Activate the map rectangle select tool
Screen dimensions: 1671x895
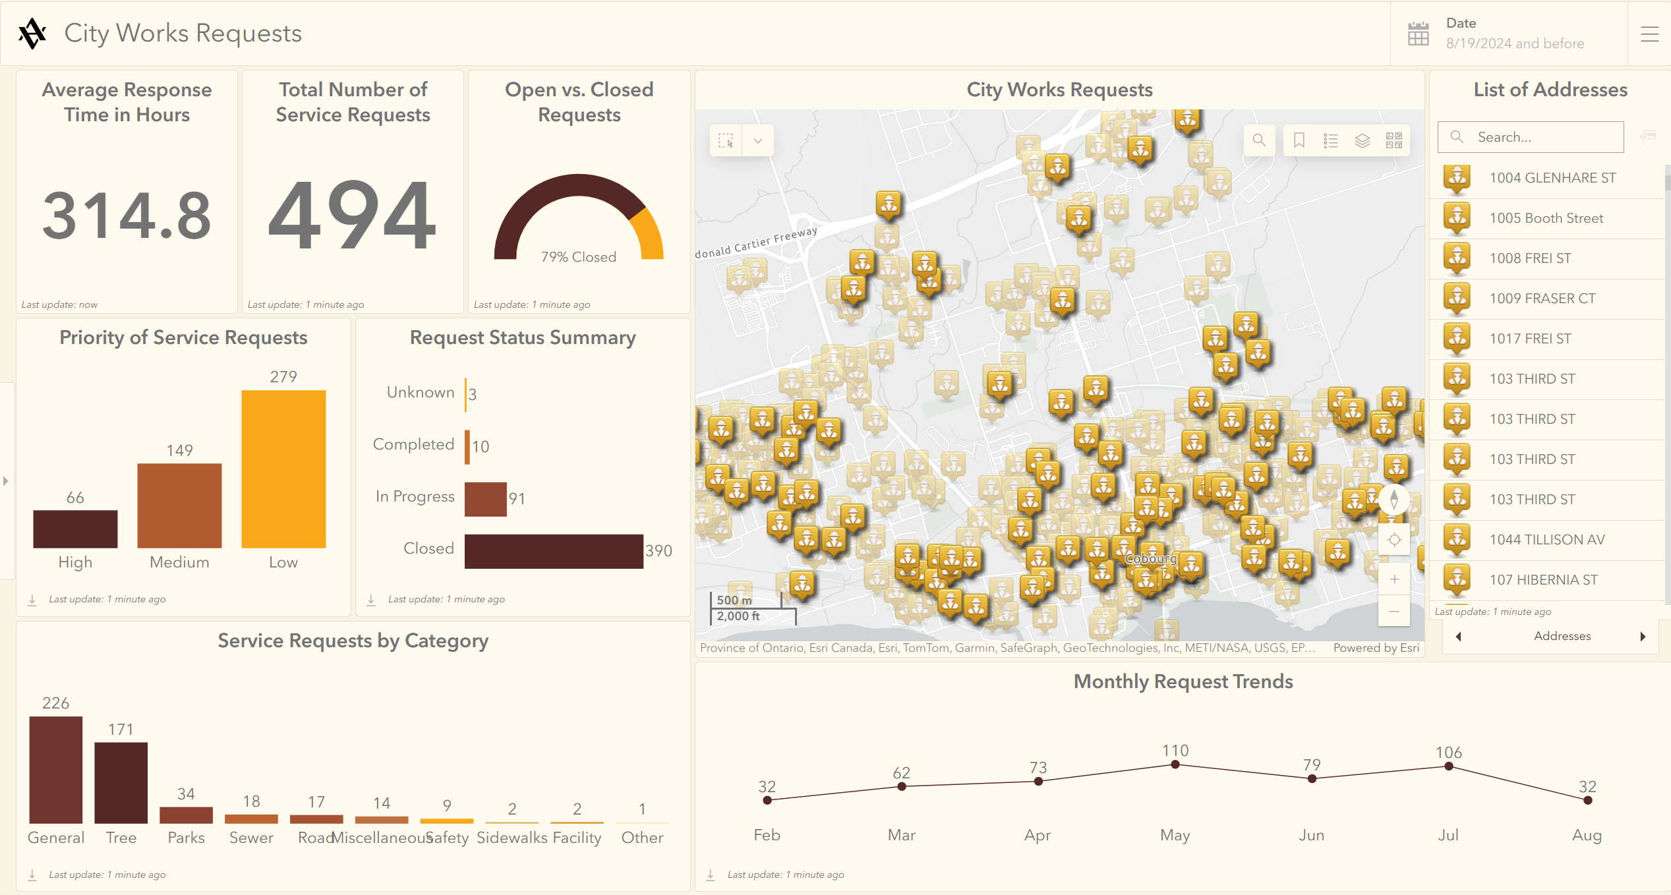coord(726,140)
